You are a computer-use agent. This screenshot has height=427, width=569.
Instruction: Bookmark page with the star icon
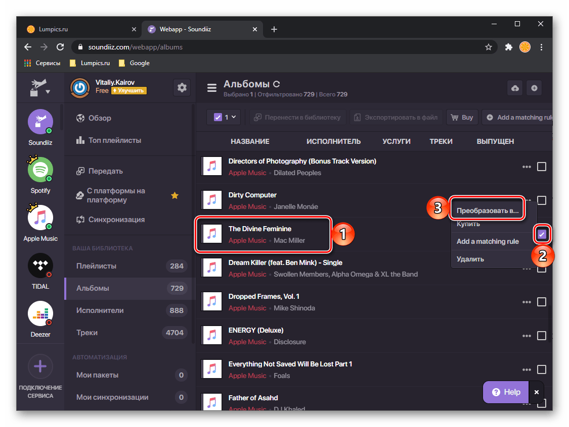point(488,47)
